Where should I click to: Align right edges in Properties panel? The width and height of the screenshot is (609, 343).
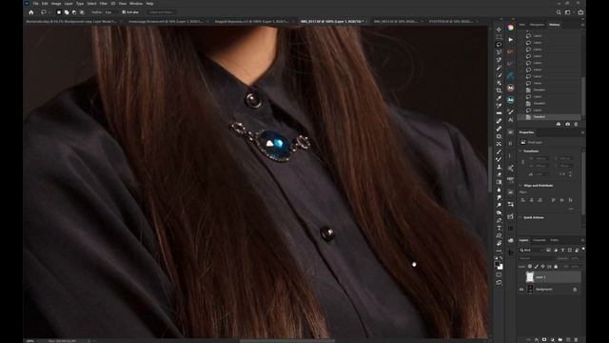540,200
